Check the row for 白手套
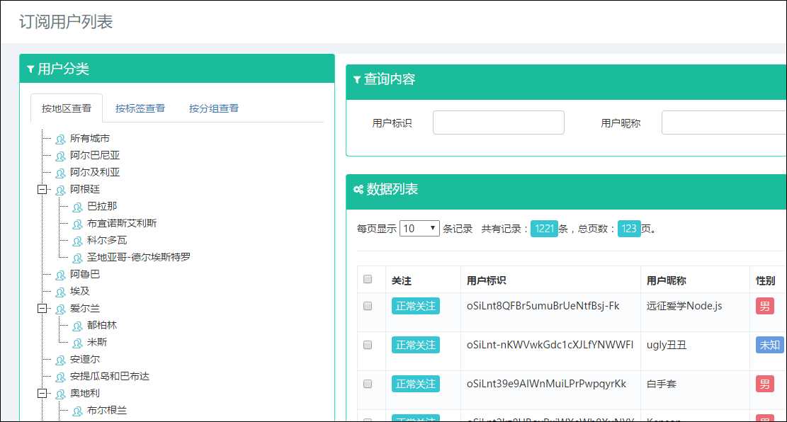Viewport: 787px width, 422px height. (x=368, y=384)
